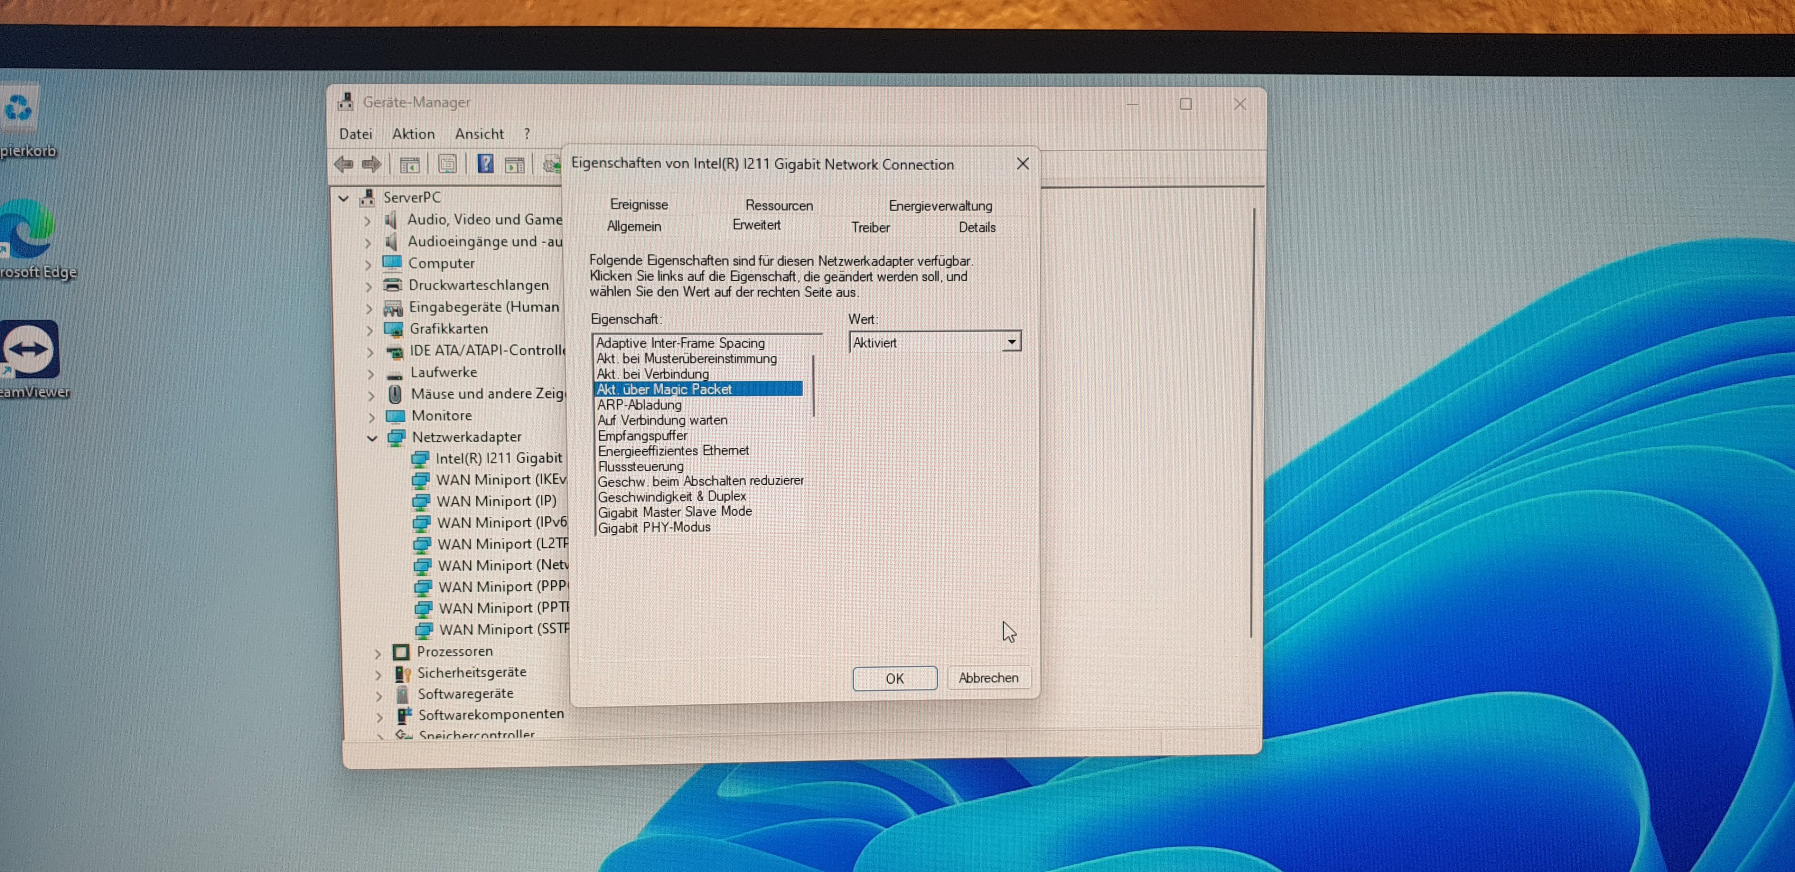Select 'Flusssteuerung' in the property list
The width and height of the screenshot is (1795, 872).
click(640, 466)
